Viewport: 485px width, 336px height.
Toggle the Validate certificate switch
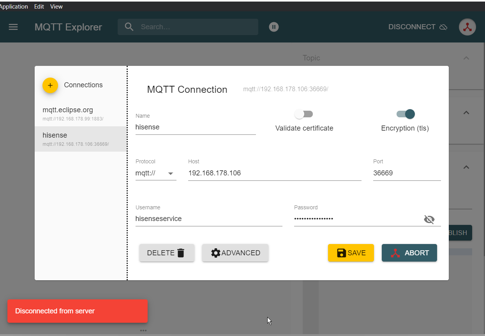pyautogui.click(x=304, y=114)
